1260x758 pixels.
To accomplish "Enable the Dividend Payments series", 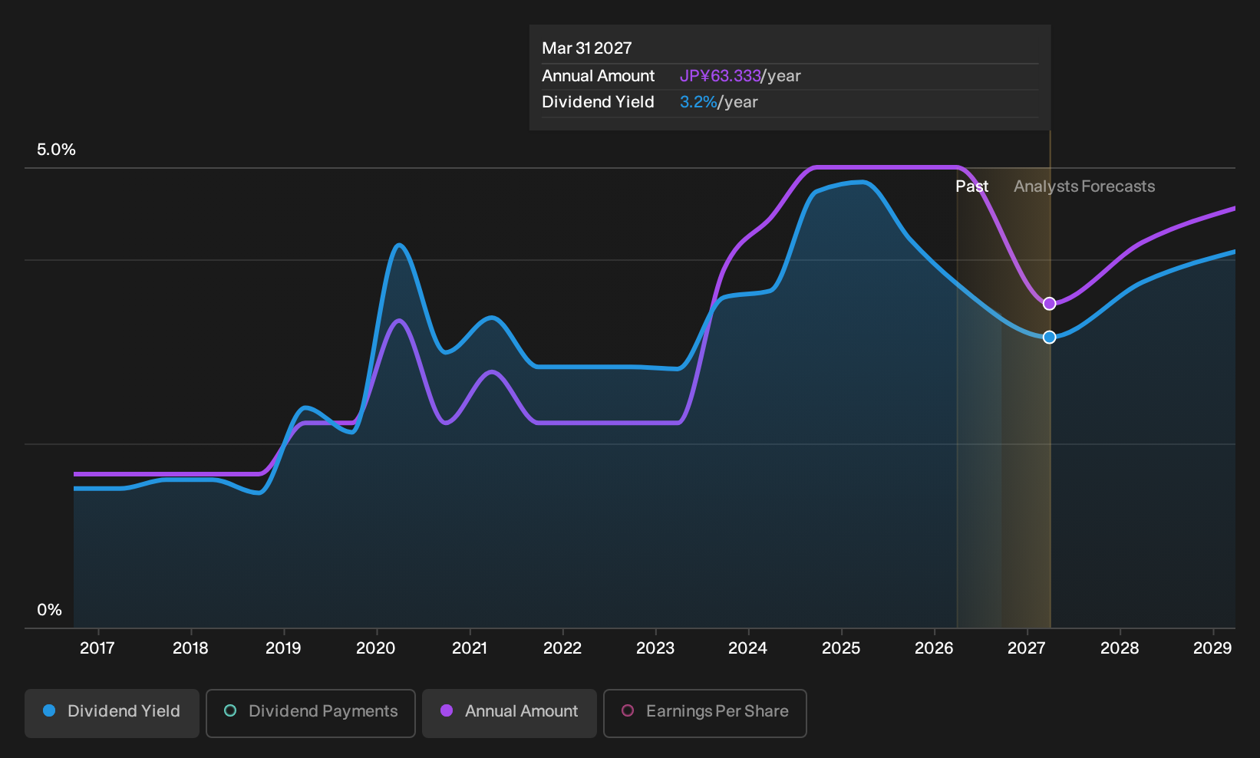I will 311,713.
